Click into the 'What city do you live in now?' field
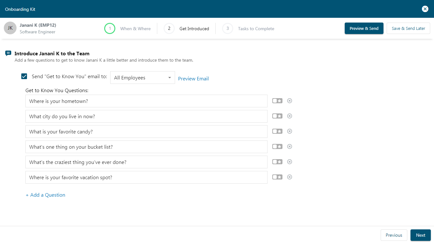This screenshot has width=434, height=244. (x=146, y=116)
